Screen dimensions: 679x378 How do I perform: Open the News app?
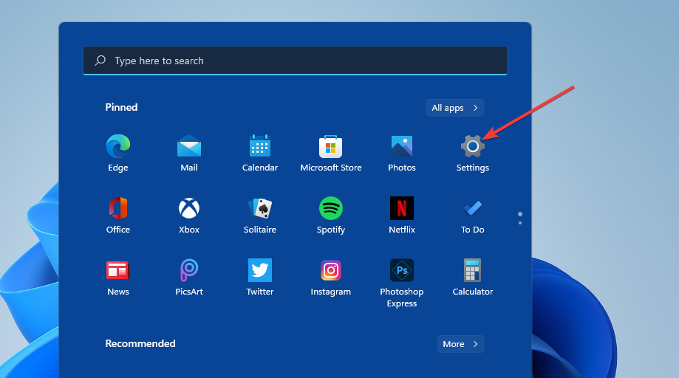(117, 278)
